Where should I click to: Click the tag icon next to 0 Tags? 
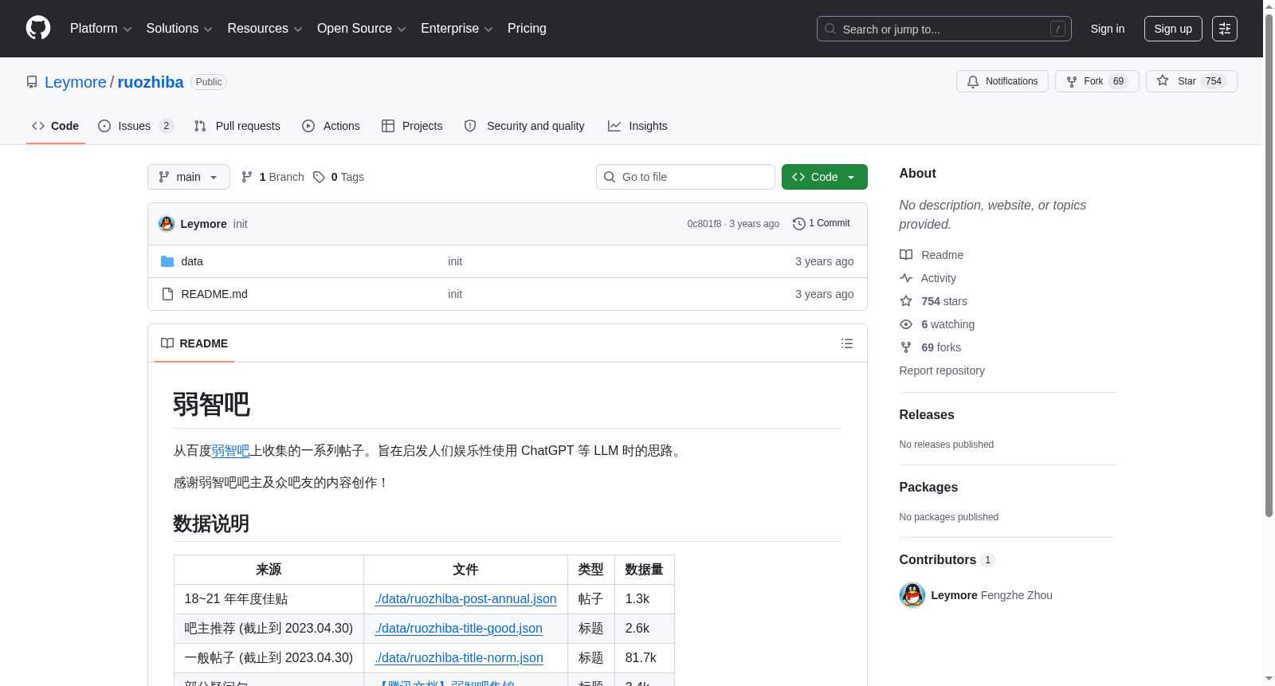coord(319,177)
